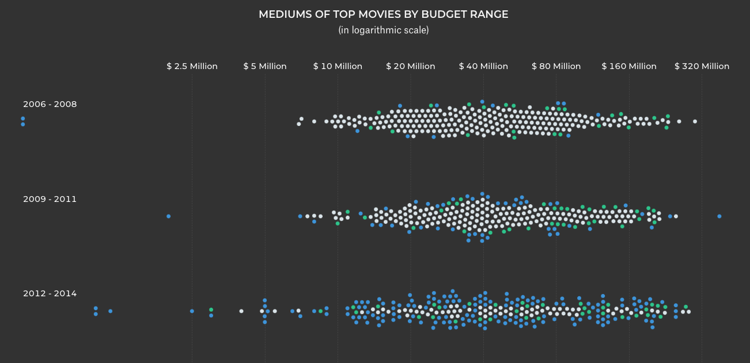Click the isolated blue dot left of $2.5 Million in 2009-2011

click(x=168, y=216)
